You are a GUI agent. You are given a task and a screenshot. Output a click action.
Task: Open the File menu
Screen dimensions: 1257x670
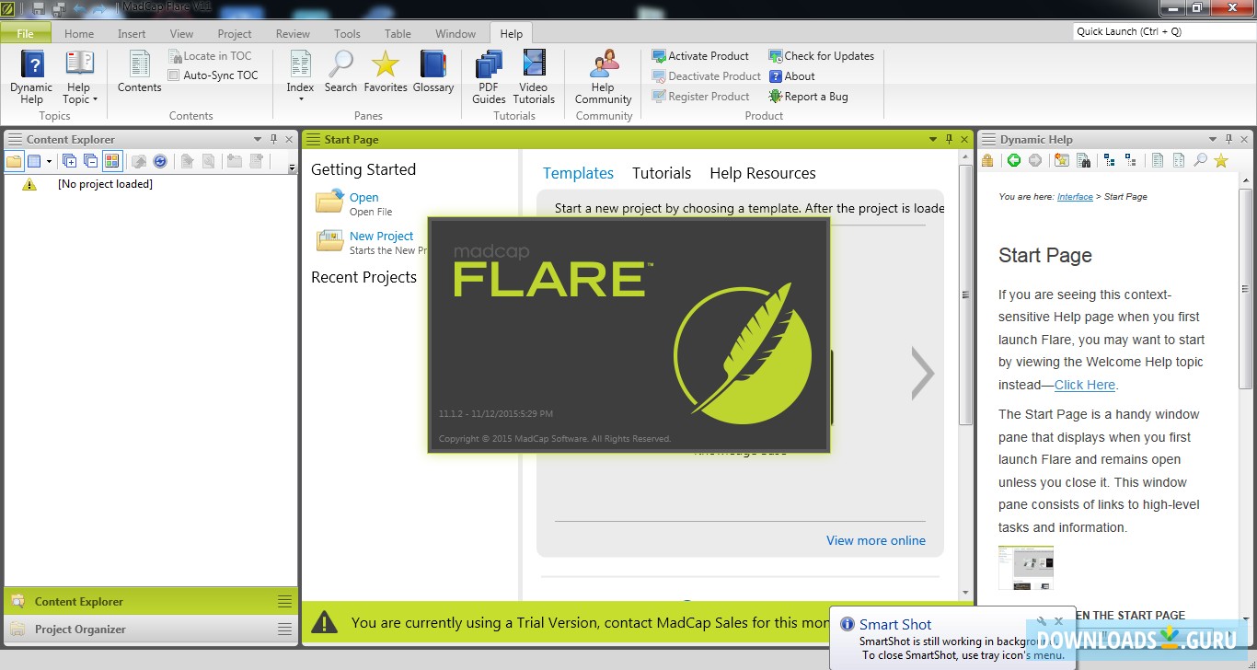(x=26, y=33)
